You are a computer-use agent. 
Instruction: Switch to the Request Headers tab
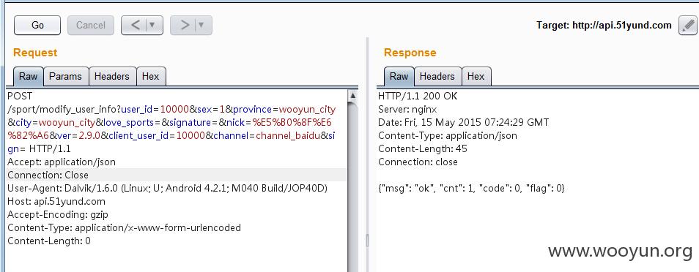click(112, 77)
